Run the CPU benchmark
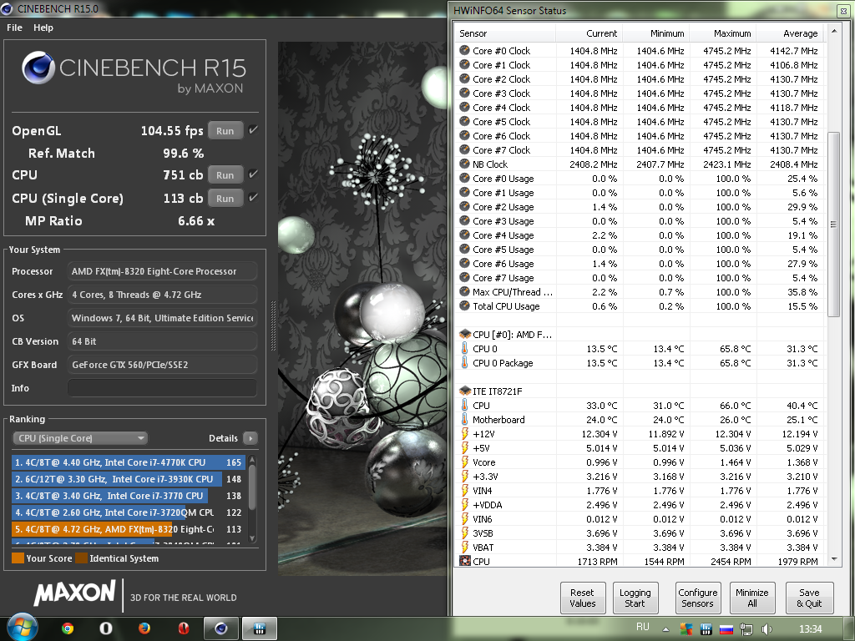The width and height of the screenshot is (855, 641). [x=225, y=175]
